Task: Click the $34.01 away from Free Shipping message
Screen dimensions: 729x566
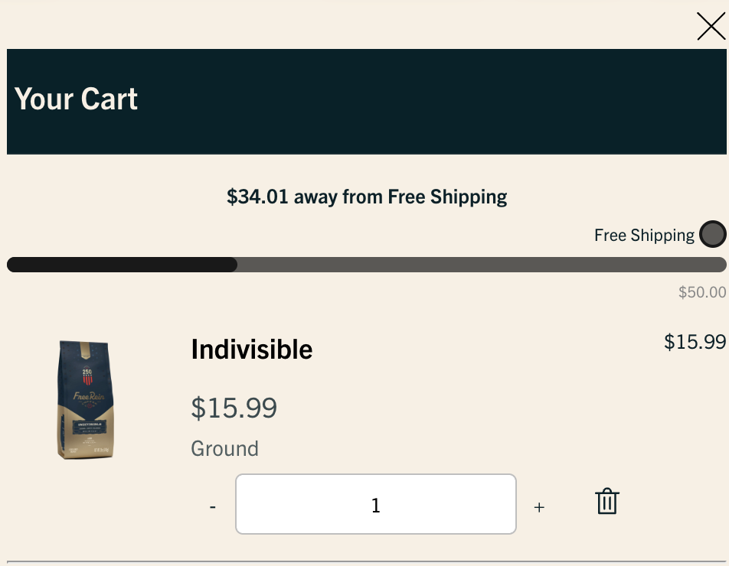Action: tap(367, 197)
